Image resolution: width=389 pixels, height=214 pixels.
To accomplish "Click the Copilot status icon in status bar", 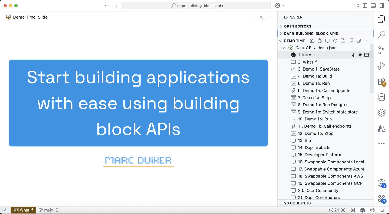I will point(353,210).
